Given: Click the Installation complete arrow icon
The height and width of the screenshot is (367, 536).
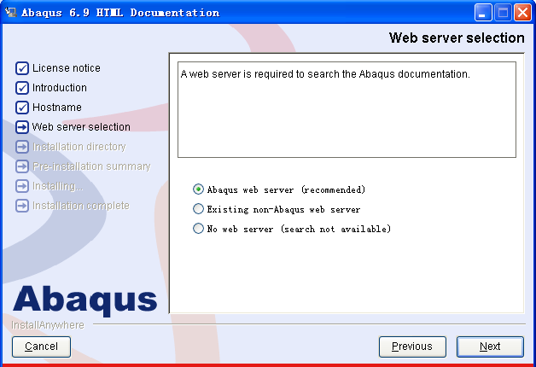Looking at the screenshot, I should coord(22,206).
